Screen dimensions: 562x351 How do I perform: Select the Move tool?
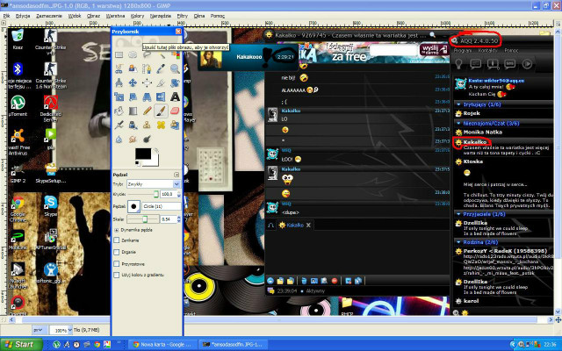[133, 82]
